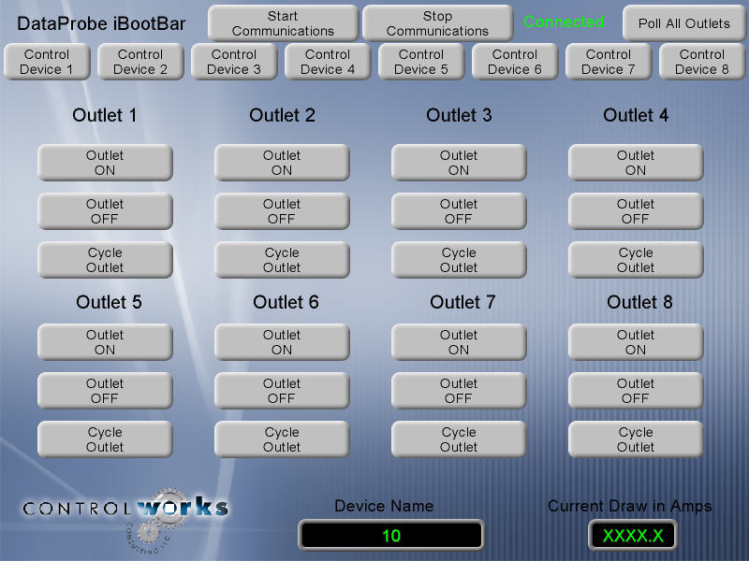
Task: Select Control Device 6
Action: (x=514, y=62)
